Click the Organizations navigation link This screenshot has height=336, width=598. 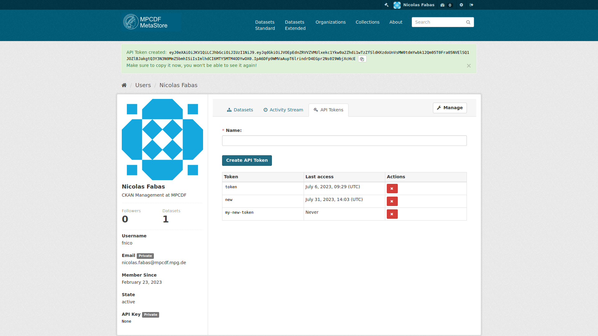click(330, 22)
